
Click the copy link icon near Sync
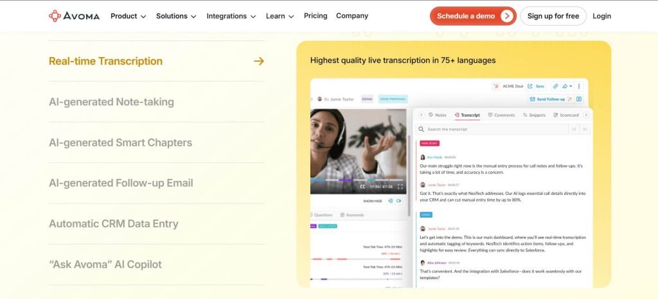(x=555, y=86)
